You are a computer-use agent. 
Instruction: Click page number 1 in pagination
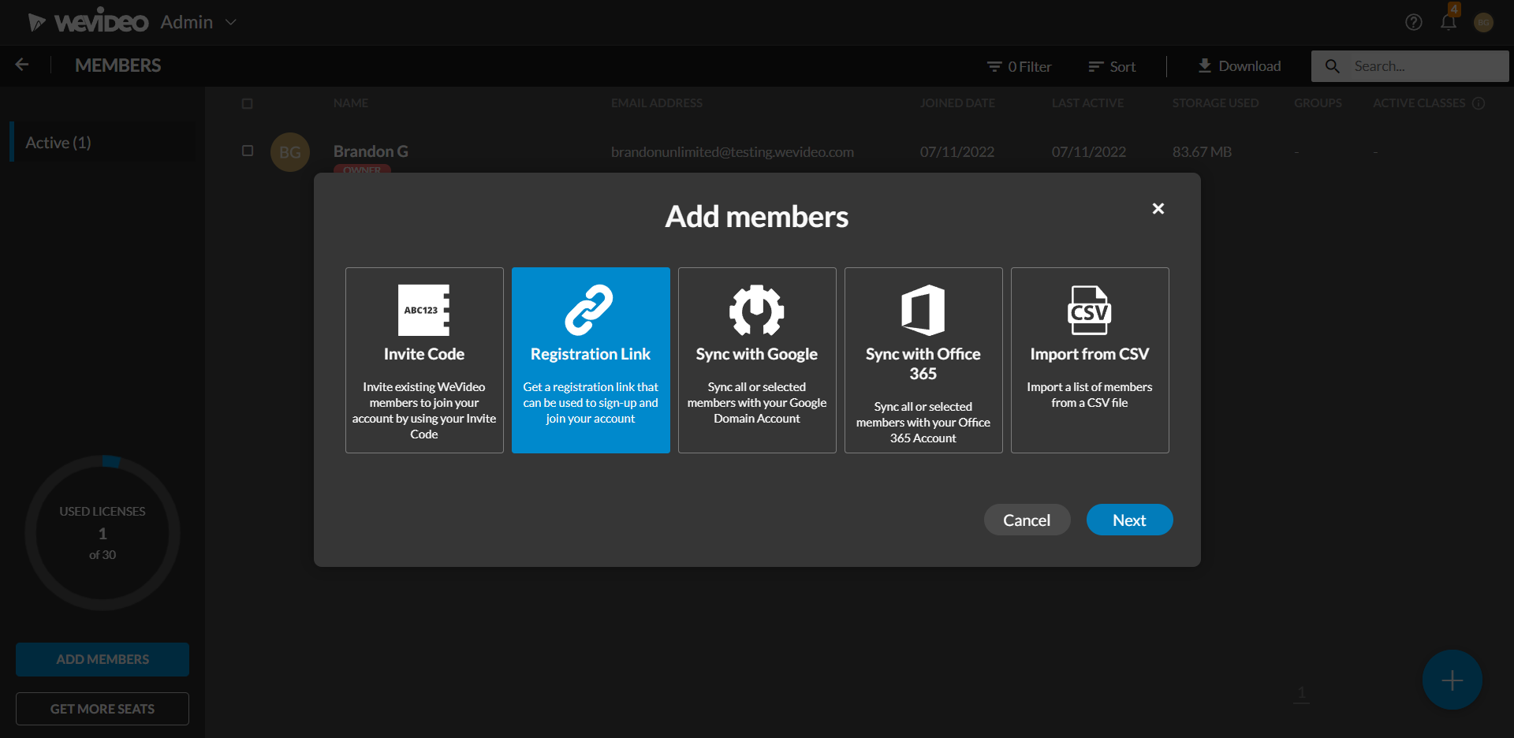pyautogui.click(x=1302, y=693)
